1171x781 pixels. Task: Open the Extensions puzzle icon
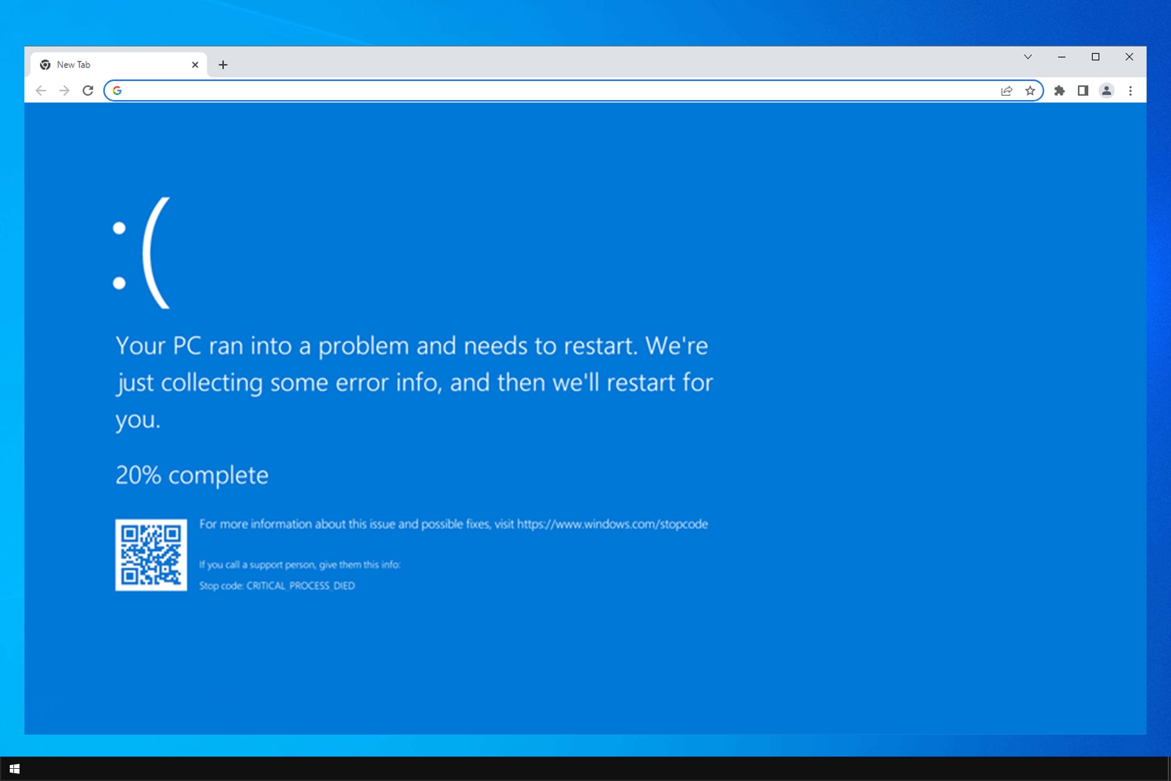1059,91
